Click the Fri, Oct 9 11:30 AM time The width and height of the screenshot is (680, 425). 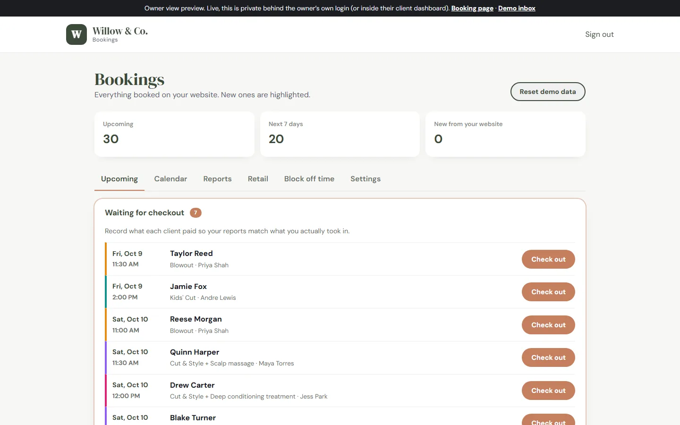click(127, 259)
